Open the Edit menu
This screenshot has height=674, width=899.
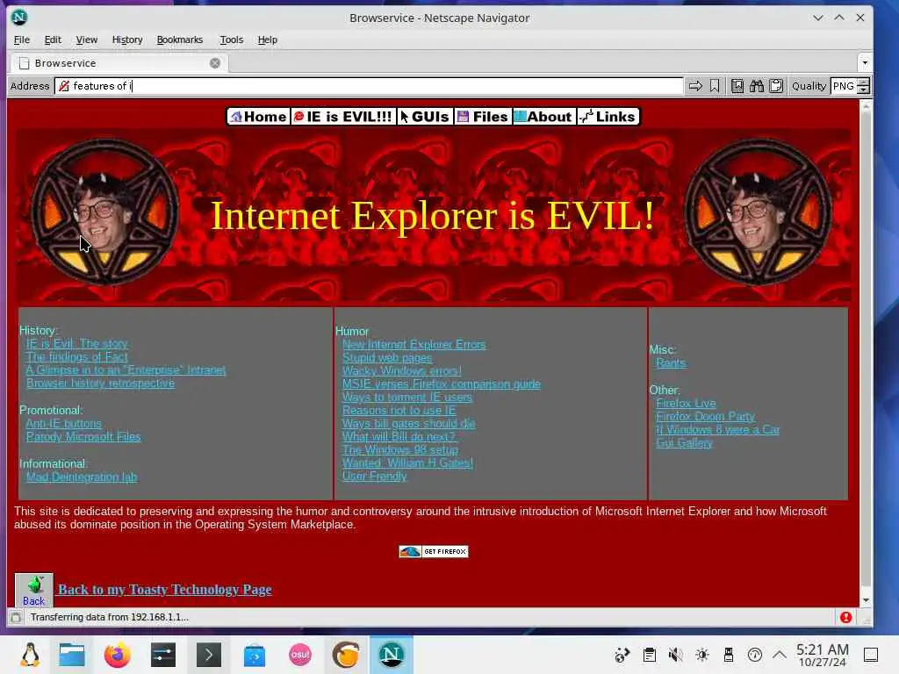pyautogui.click(x=52, y=39)
